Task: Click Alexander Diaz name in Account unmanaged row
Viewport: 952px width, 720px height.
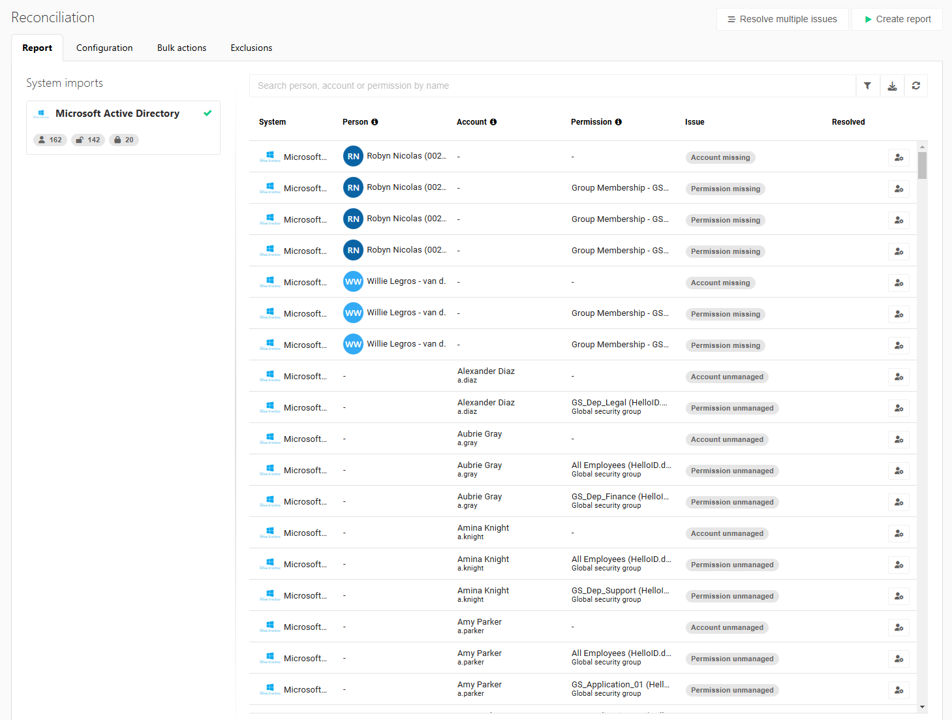Action: pos(486,371)
